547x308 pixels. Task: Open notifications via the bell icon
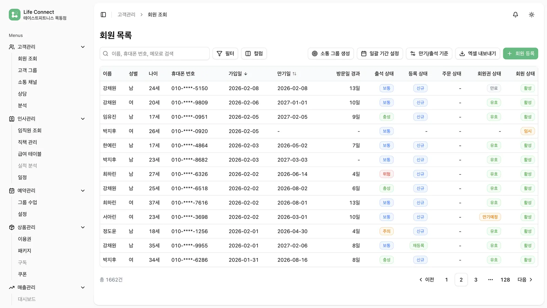pyautogui.click(x=515, y=14)
